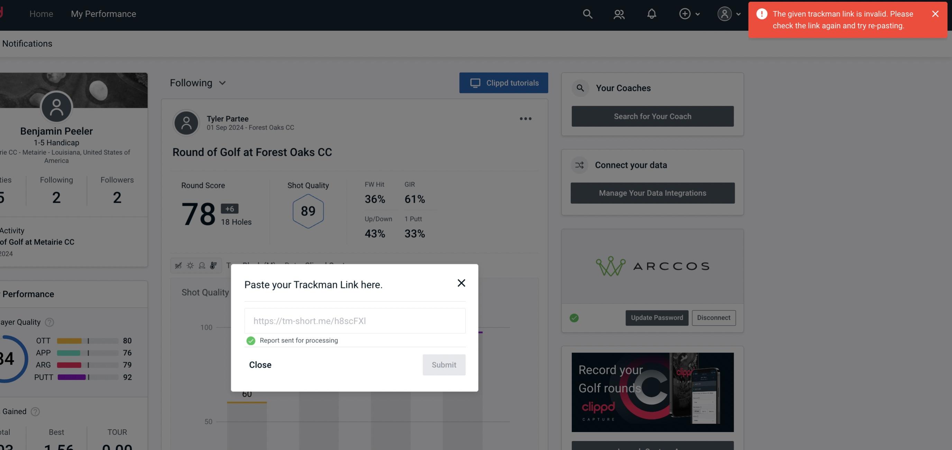Select the Home menu item
952x450 pixels.
tap(41, 13)
